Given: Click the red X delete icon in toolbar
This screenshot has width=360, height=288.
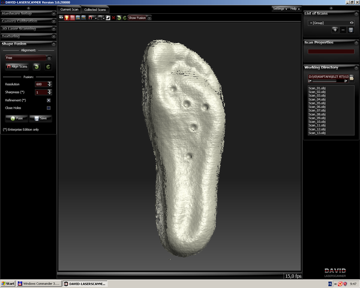Looking at the screenshot, I should [113, 17].
